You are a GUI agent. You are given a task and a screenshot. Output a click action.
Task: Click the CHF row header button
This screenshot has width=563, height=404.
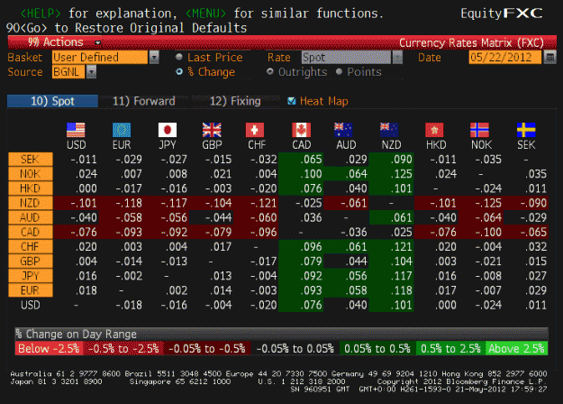tap(31, 246)
